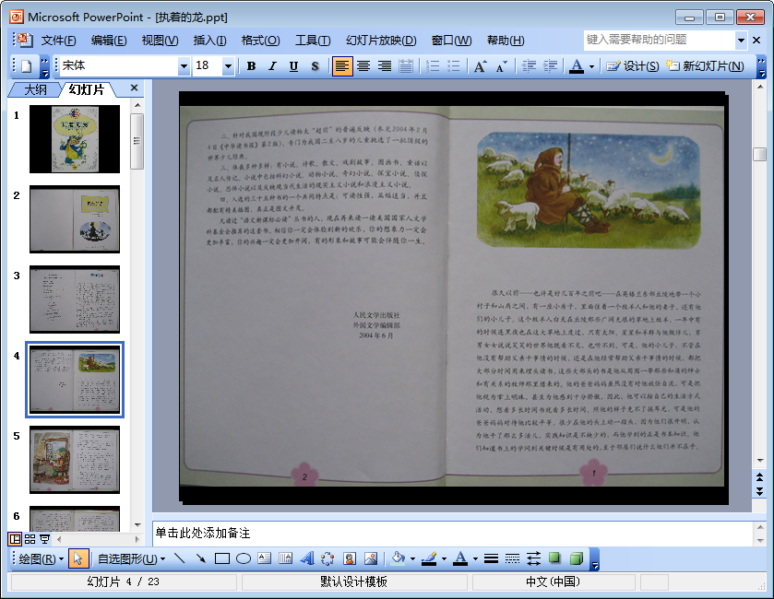Toggle bulleted list formatting

click(454, 66)
